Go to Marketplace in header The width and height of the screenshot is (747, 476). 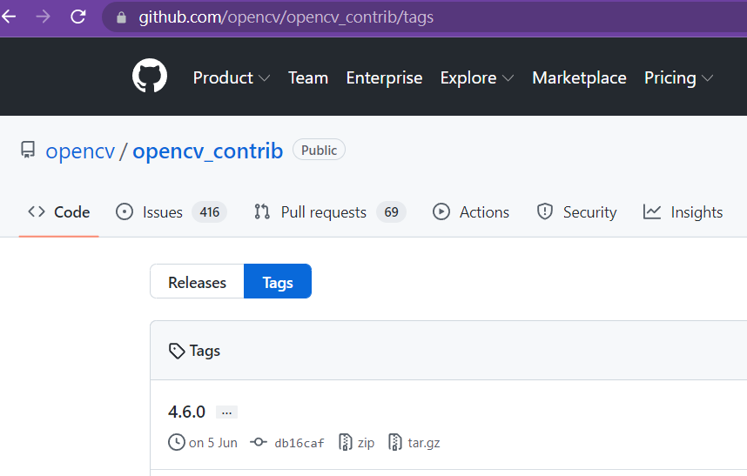[579, 77]
